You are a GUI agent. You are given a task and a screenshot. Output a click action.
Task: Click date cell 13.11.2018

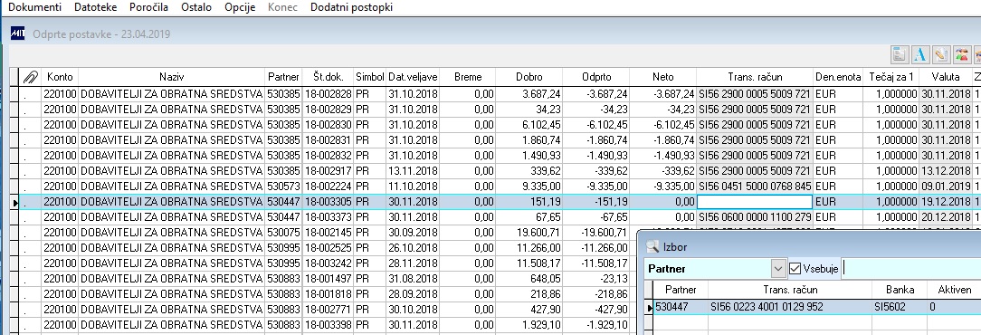click(413, 171)
